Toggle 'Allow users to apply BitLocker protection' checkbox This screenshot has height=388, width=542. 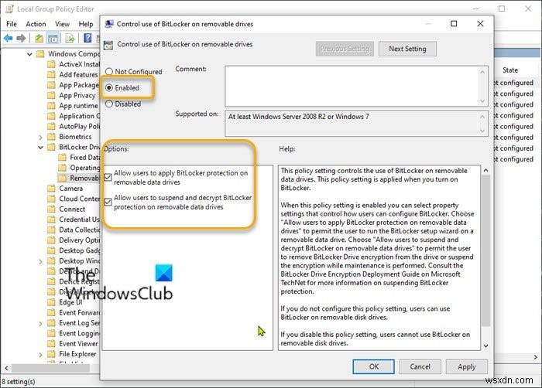(x=108, y=177)
